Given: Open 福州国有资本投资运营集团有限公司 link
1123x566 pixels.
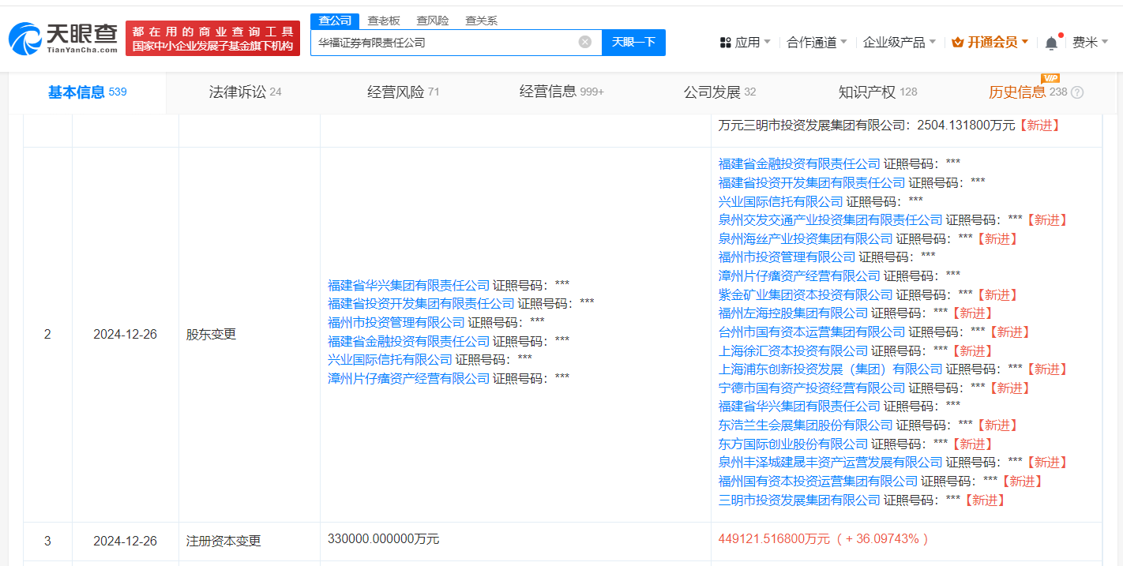Looking at the screenshot, I should (x=818, y=481).
